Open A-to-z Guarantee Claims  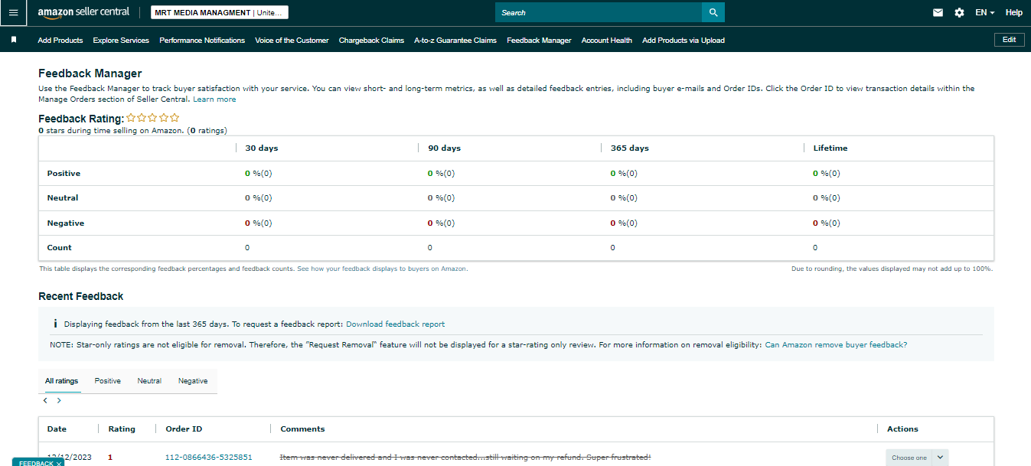(x=455, y=40)
